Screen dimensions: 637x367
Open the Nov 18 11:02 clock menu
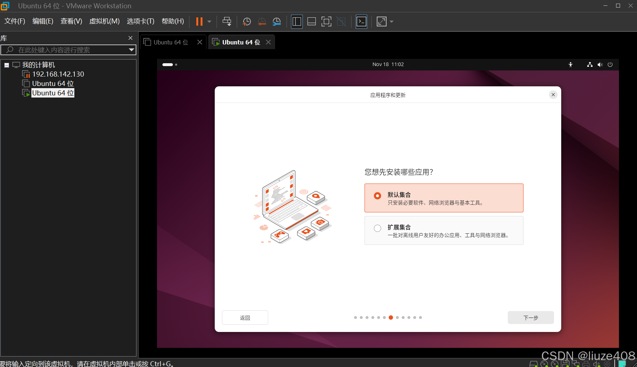(388, 64)
